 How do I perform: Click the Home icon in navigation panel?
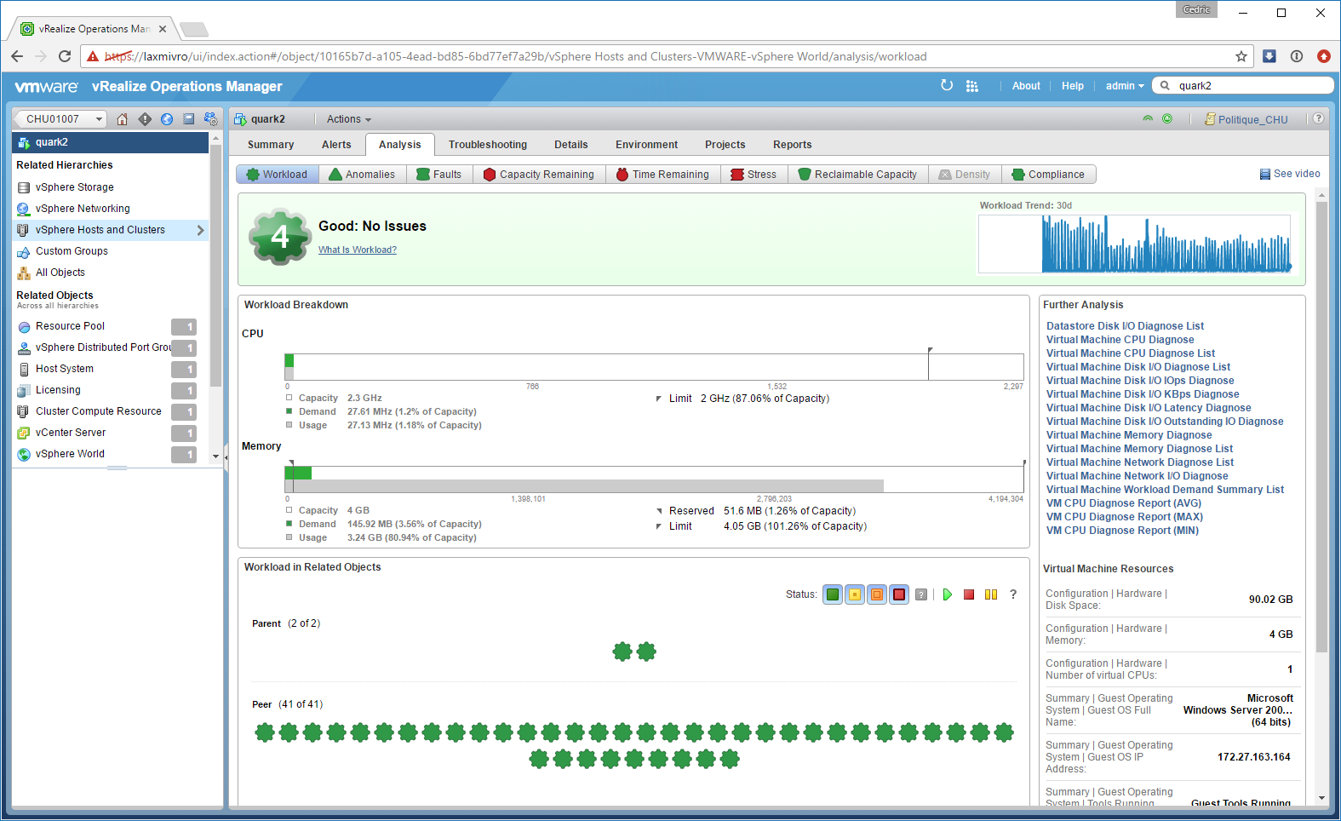tap(123, 119)
